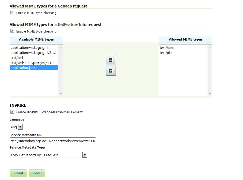Click up arrow of Available MIME types scrollbar
The height and width of the screenshot is (180, 243).
point(61,47)
